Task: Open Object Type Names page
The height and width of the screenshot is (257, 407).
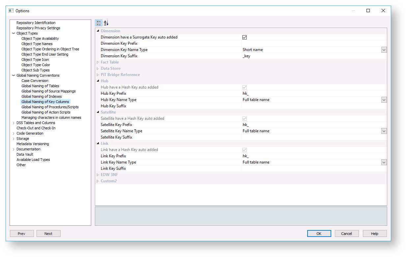Action: coord(37,44)
